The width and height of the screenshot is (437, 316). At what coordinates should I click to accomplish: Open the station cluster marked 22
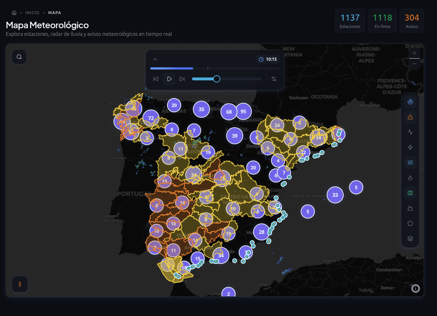[303, 152]
